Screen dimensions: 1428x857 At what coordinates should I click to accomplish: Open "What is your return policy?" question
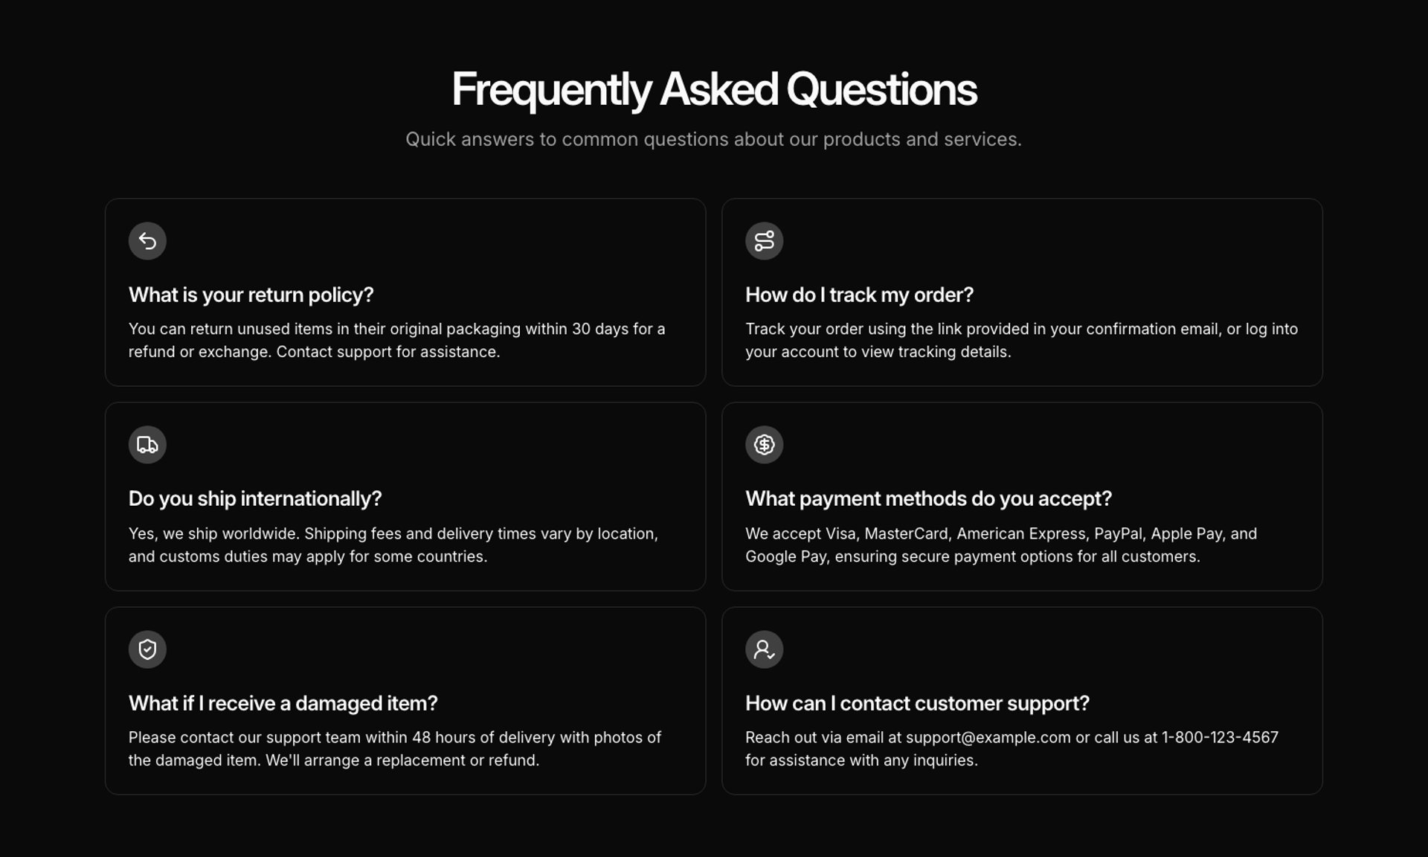(x=251, y=295)
